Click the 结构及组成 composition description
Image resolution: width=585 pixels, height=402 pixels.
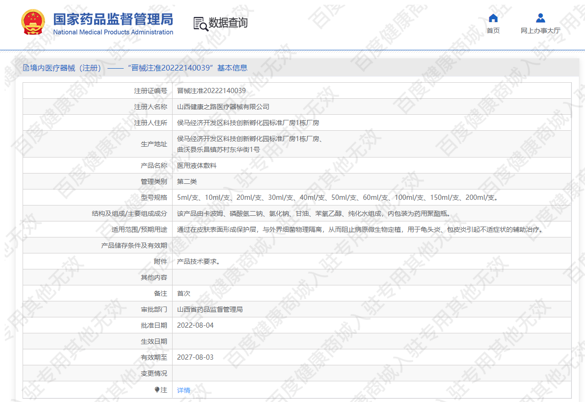(314, 213)
